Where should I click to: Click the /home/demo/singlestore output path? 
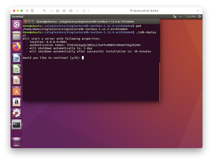pyautogui.click(x=75, y=29)
